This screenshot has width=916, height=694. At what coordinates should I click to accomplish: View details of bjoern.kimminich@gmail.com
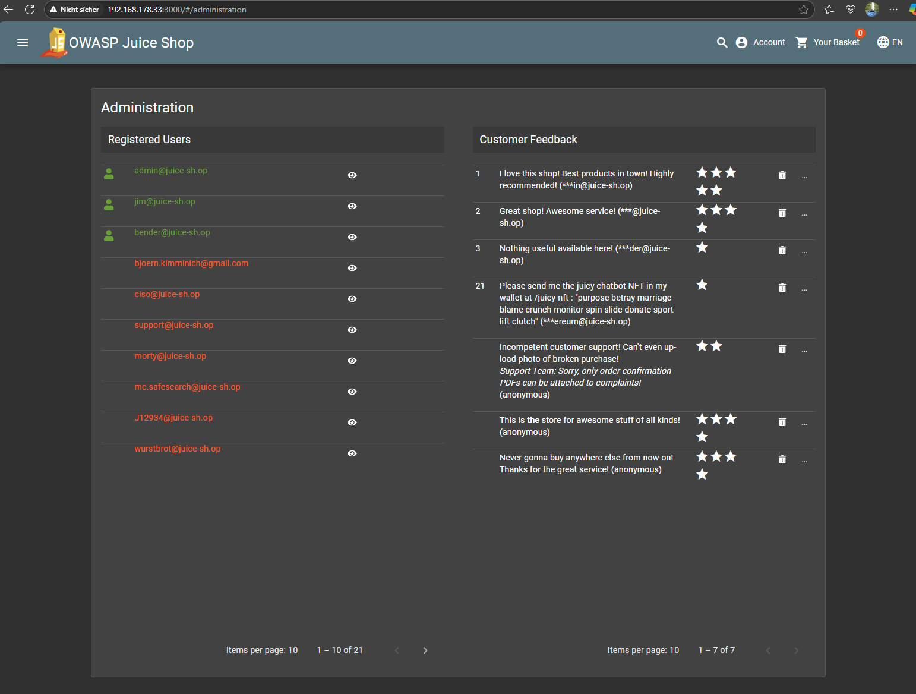pyautogui.click(x=352, y=268)
